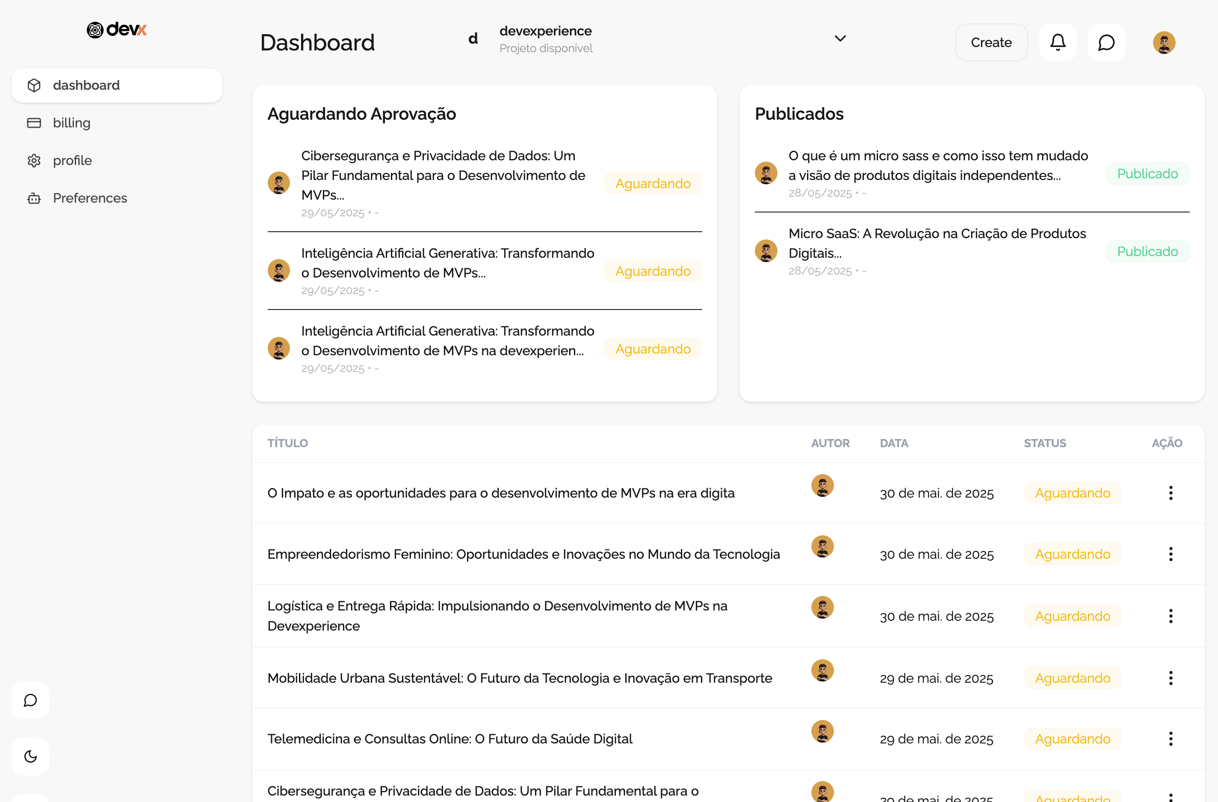Open actions menu for O Impato row
Screen dimensions: 1218x802
pyautogui.click(x=1171, y=493)
